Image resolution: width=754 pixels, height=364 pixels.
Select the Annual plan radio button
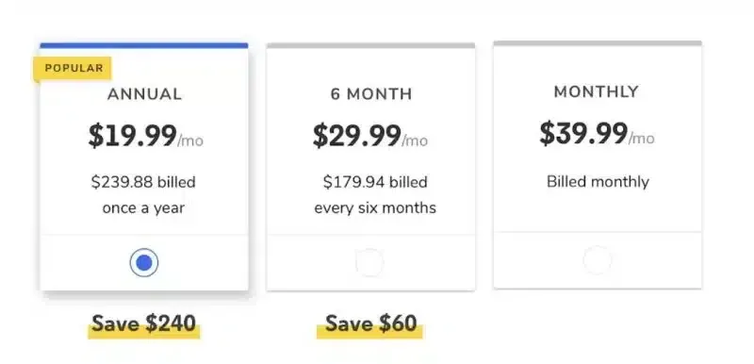[144, 262]
